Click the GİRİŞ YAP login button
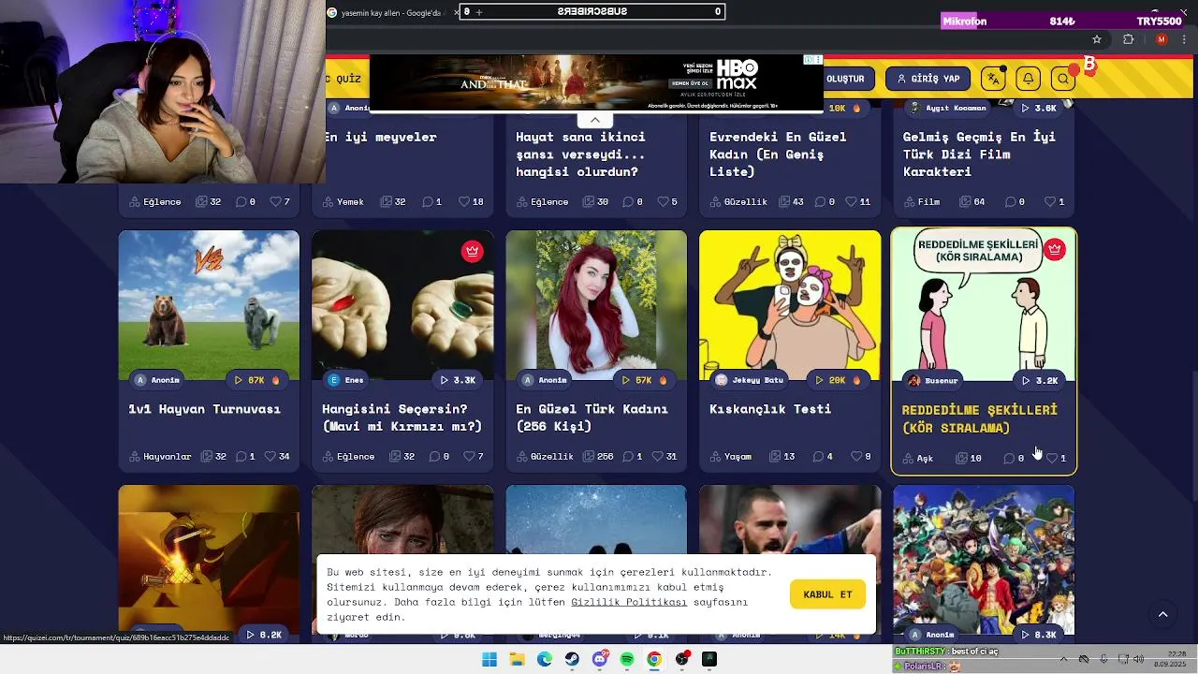This screenshot has height=674, width=1198. pyautogui.click(x=928, y=79)
